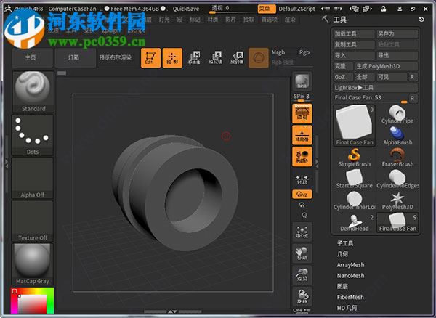Click the 中心点 frame icon
436x318 pixels.
click(302, 232)
